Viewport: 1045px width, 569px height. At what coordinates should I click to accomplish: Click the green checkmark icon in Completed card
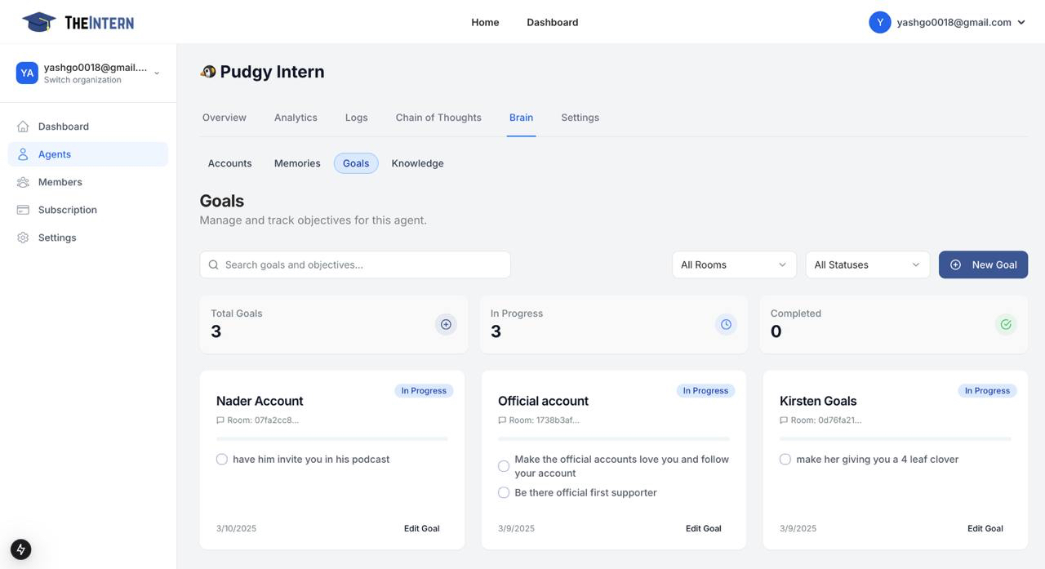[1006, 325]
